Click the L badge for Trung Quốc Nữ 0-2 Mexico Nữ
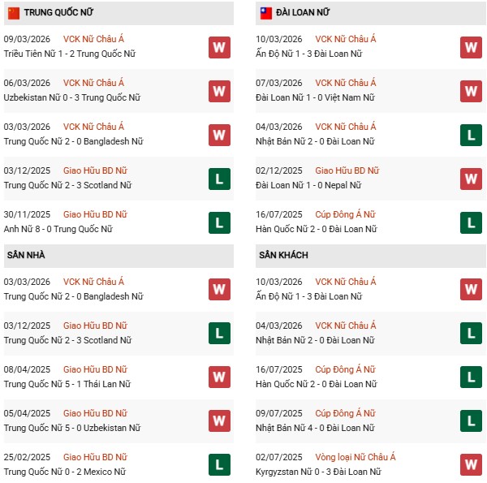Viewport: 487px width, 483px height. coord(218,464)
